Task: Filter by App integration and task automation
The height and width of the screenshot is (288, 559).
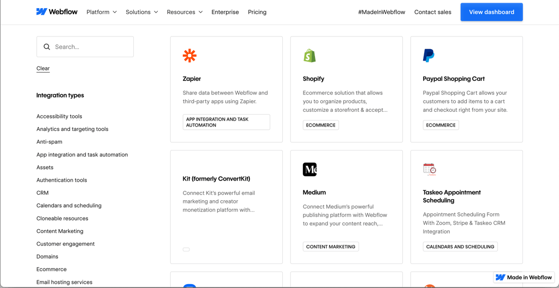Action: [x=82, y=155]
